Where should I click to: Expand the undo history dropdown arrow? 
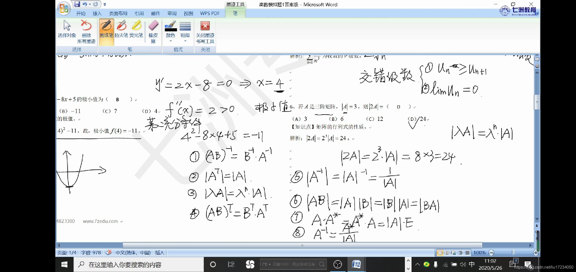click(90, 4)
